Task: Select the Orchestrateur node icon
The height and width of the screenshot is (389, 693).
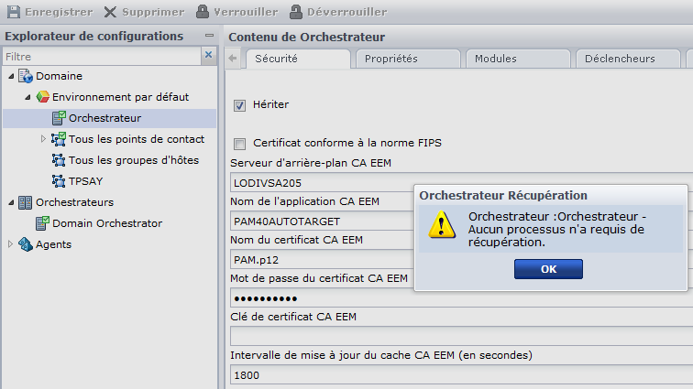Action: (59, 117)
